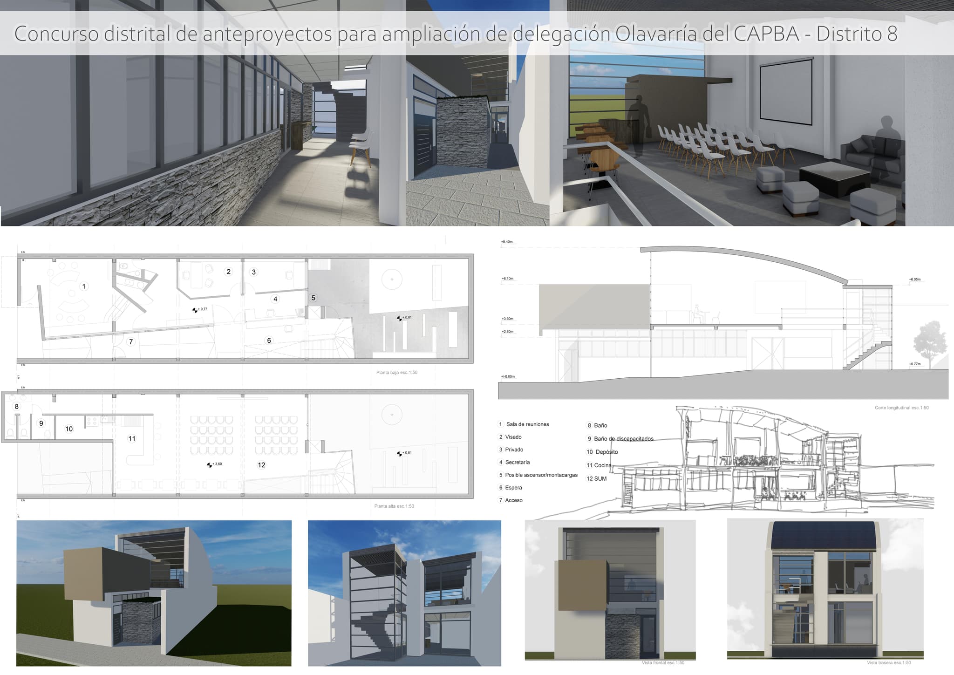
Task: Select legend entry '12 SUM'
Action: (596, 479)
